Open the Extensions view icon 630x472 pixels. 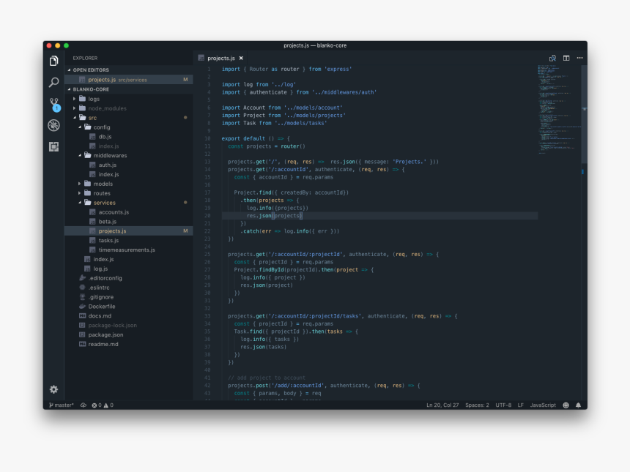click(53, 146)
